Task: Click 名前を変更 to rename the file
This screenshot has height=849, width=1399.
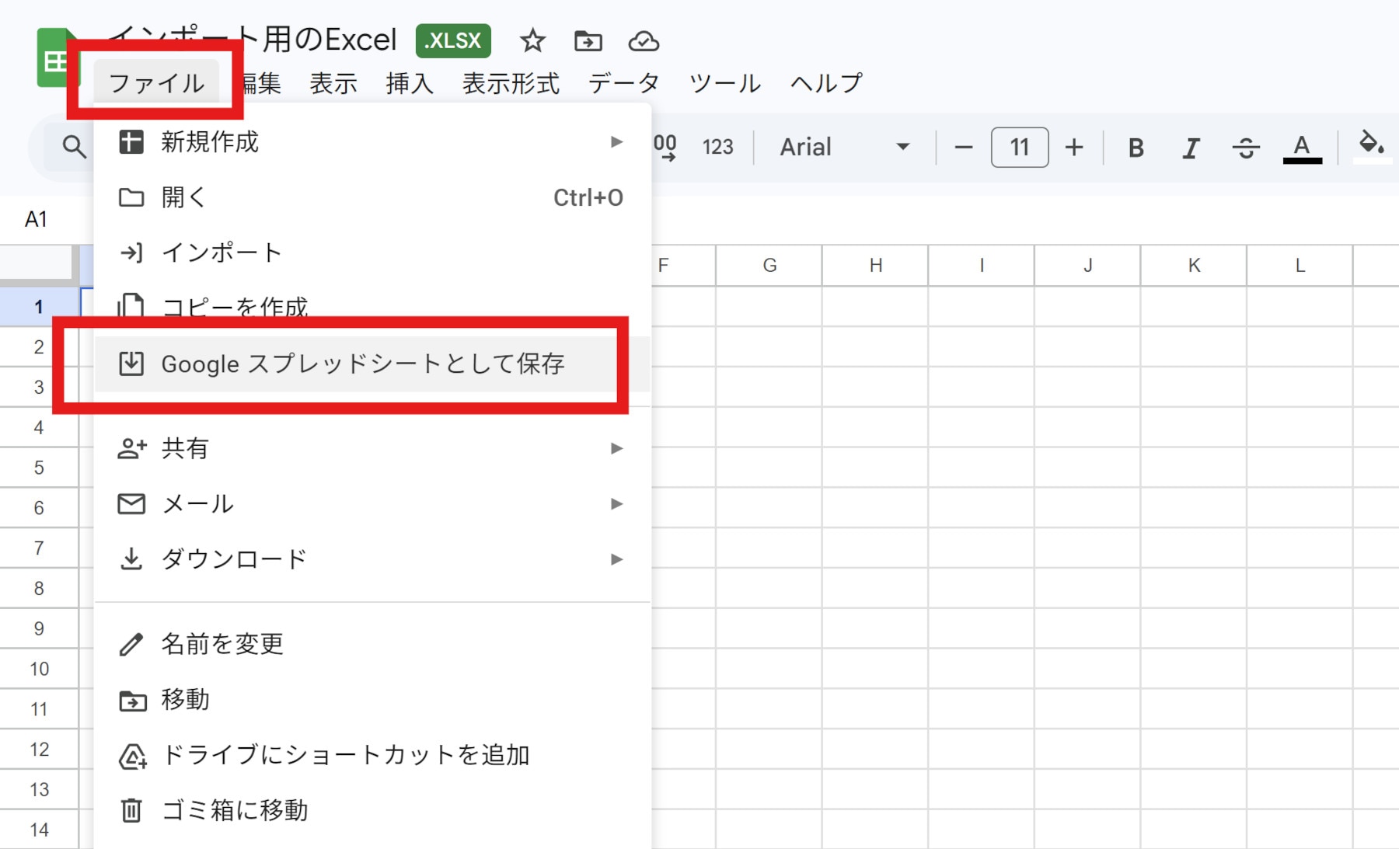Action: pyautogui.click(x=222, y=644)
